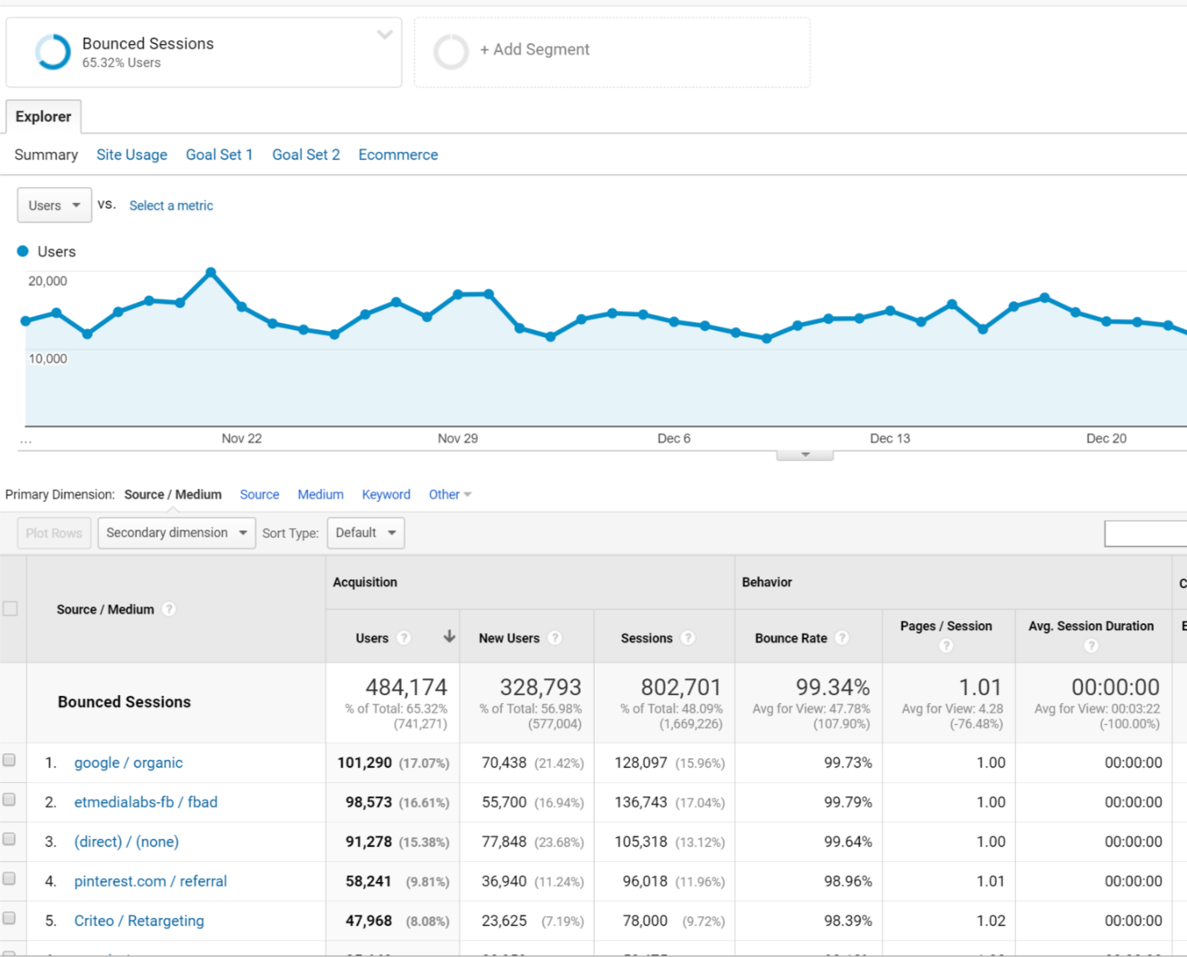Viewport: 1187px width, 957px height.
Task: Toggle the select-all rows checkbox
Action: [x=10, y=609]
